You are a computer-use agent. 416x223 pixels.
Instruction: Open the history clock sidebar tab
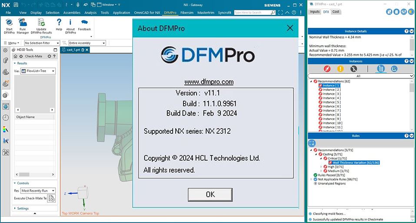pos(6,118)
